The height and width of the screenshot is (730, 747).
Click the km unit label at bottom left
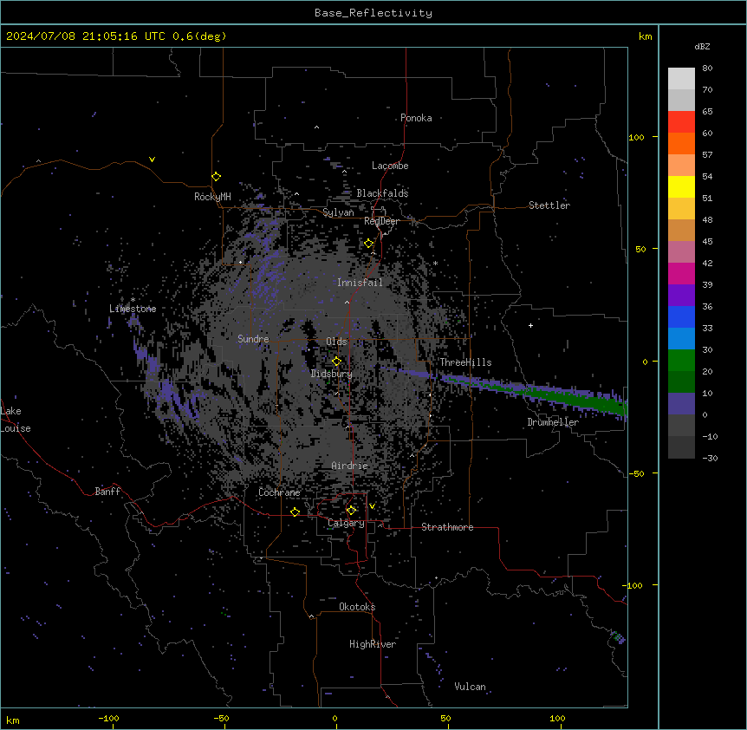13,720
